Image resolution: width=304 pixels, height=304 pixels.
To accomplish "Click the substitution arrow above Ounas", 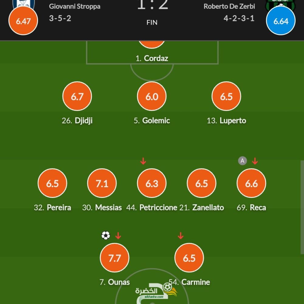I will [x=118, y=236].
